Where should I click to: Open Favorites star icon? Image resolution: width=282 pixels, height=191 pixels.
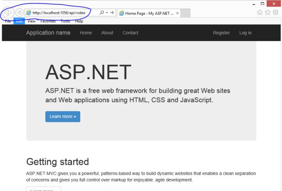point(268,12)
